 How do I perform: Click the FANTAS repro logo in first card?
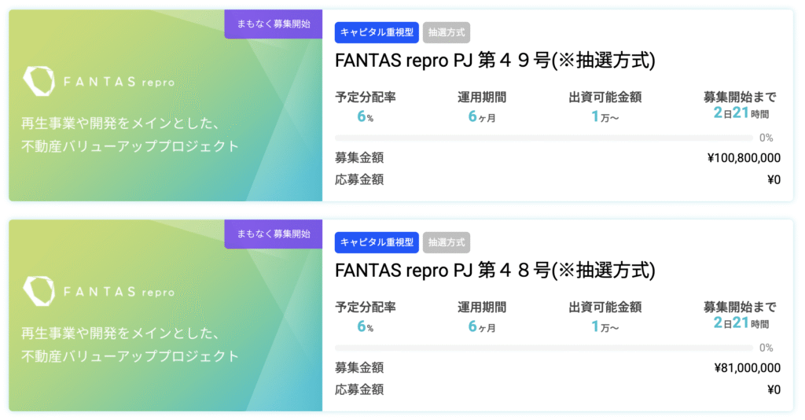[x=99, y=81]
